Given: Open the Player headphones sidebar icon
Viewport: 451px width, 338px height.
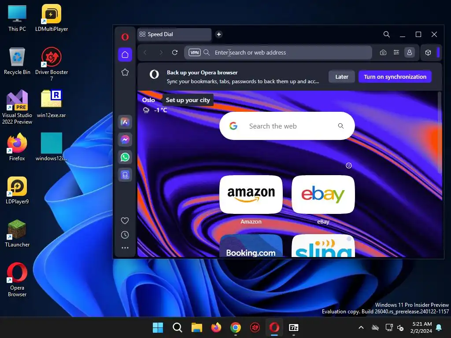Looking at the screenshot, I should (x=125, y=174).
